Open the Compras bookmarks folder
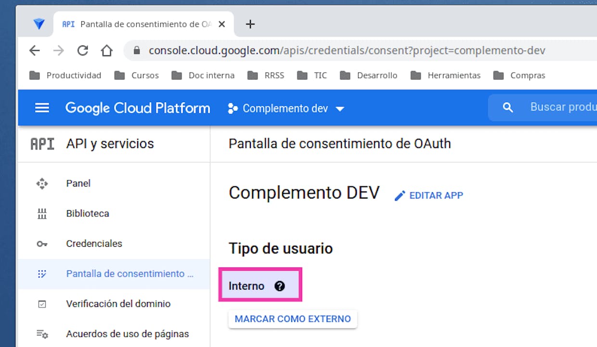The width and height of the screenshot is (597, 347). (519, 75)
